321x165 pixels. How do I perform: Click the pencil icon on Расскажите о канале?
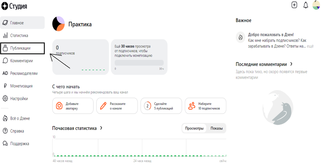point(103,106)
